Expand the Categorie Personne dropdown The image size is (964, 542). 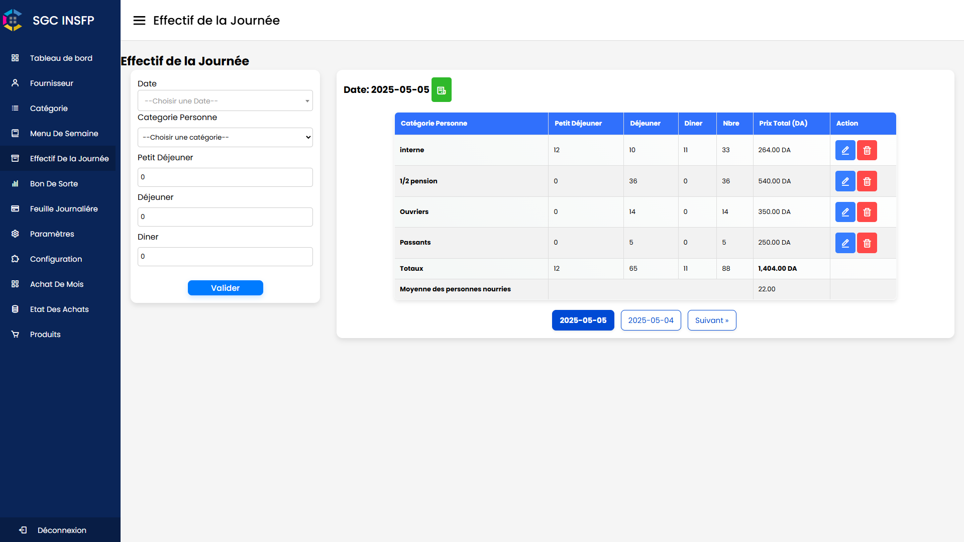tap(225, 137)
